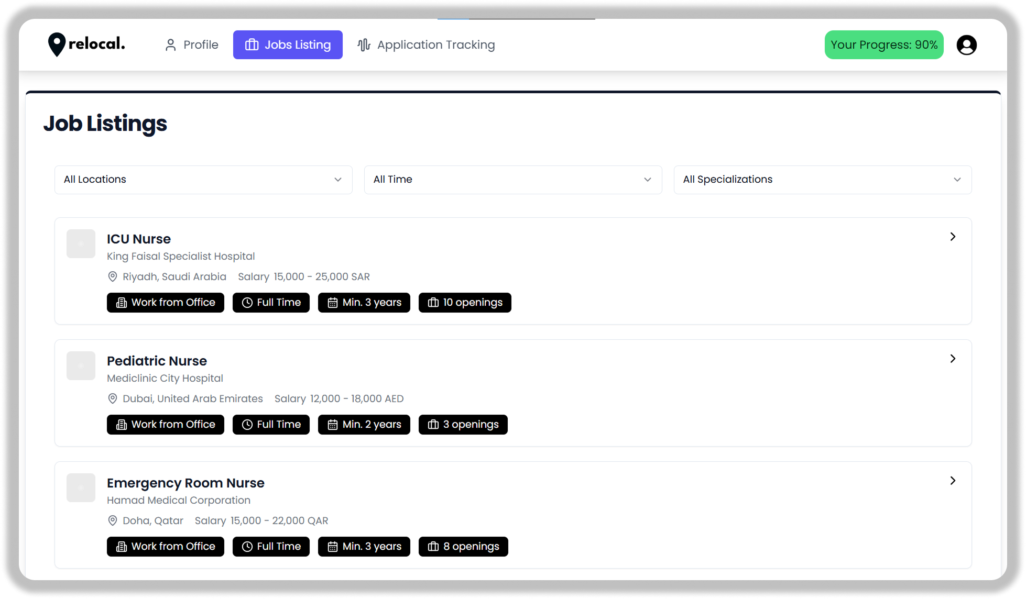Click calendar icon in Min. 2 years tag
The image size is (1026, 599).
[332, 425]
